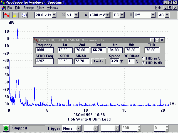This screenshot has height=133, width=178.
Task: Select THD in % radio button
Action: [x=143, y=58]
